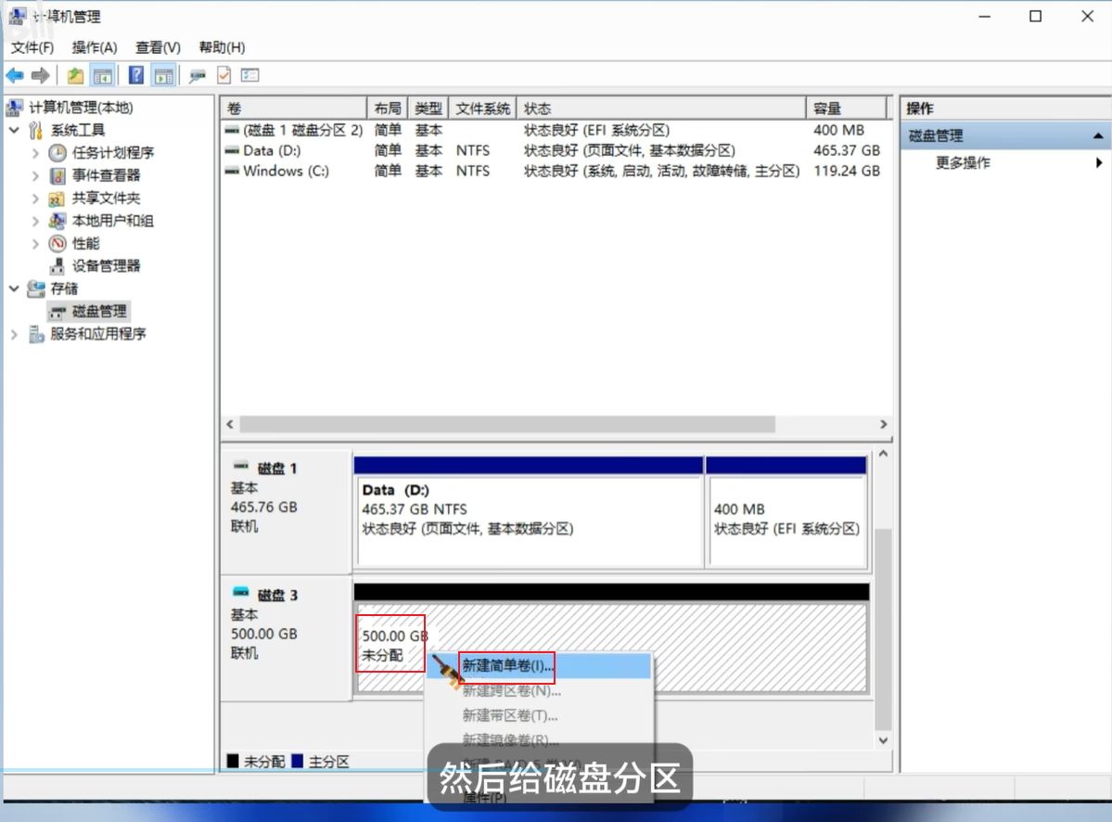Open 设备管理器 in the console tree
Viewport: 1112px width, 822px height.
[x=106, y=266]
